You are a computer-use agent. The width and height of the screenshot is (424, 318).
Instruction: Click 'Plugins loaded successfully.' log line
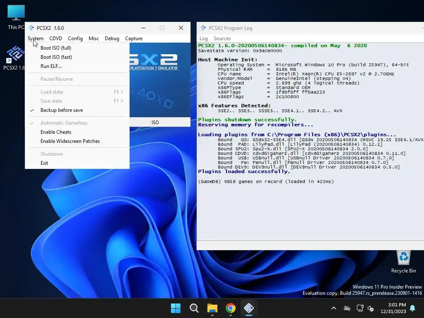click(x=244, y=171)
